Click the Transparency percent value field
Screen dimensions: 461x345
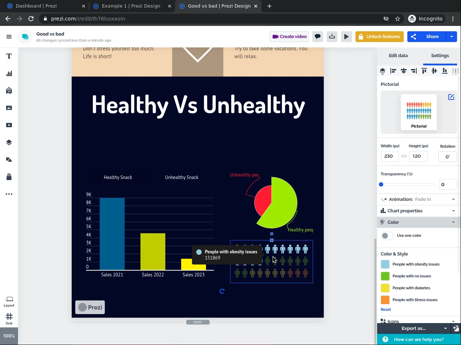tap(448, 184)
